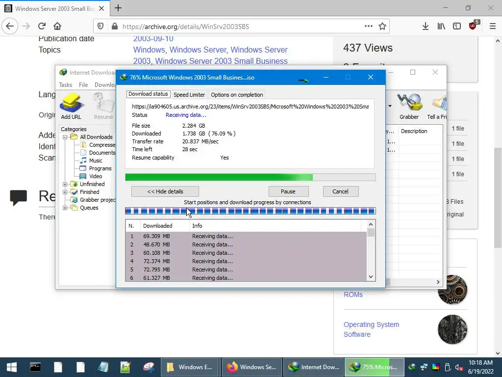502x377 pixels.
Task: Select the Windows Server 2003 browser tab
Action: [x=55, y=8]
